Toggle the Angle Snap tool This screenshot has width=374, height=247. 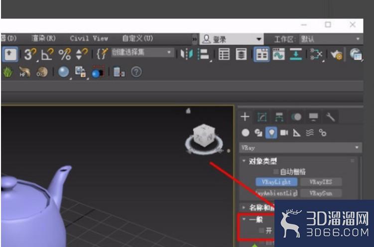pyautogui.click(x=47, y=54)
